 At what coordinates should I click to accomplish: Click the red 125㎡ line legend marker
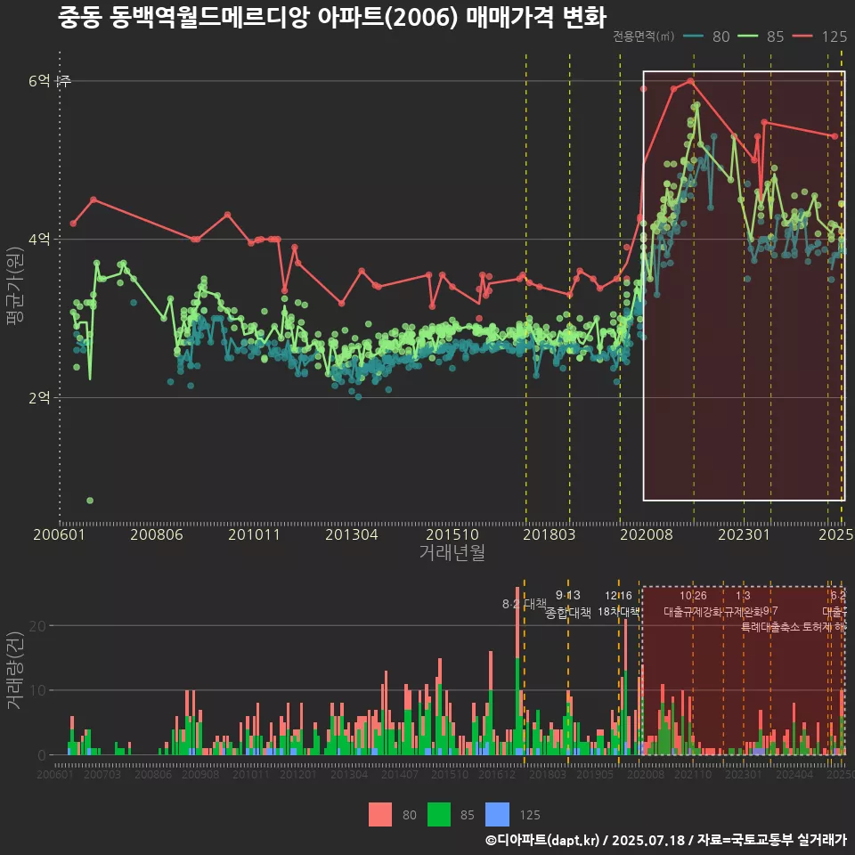click(802, 37)
